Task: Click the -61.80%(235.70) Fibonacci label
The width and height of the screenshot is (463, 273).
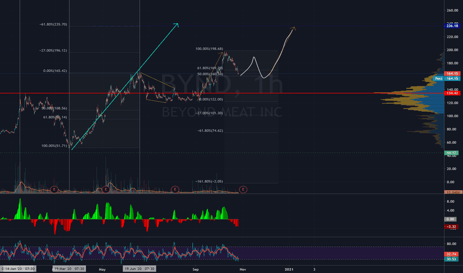Action: point(53,24)
